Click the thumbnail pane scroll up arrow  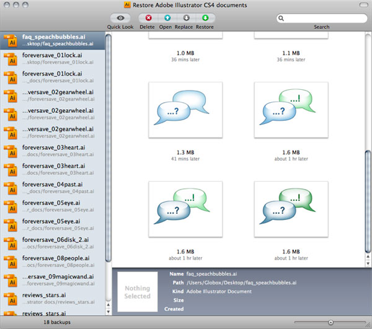(368, 257)
